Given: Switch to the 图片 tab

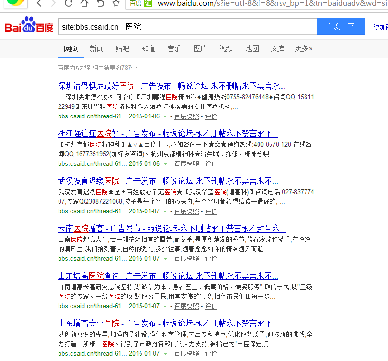Looking at the screenshot, I should click(x=200, y=48).
